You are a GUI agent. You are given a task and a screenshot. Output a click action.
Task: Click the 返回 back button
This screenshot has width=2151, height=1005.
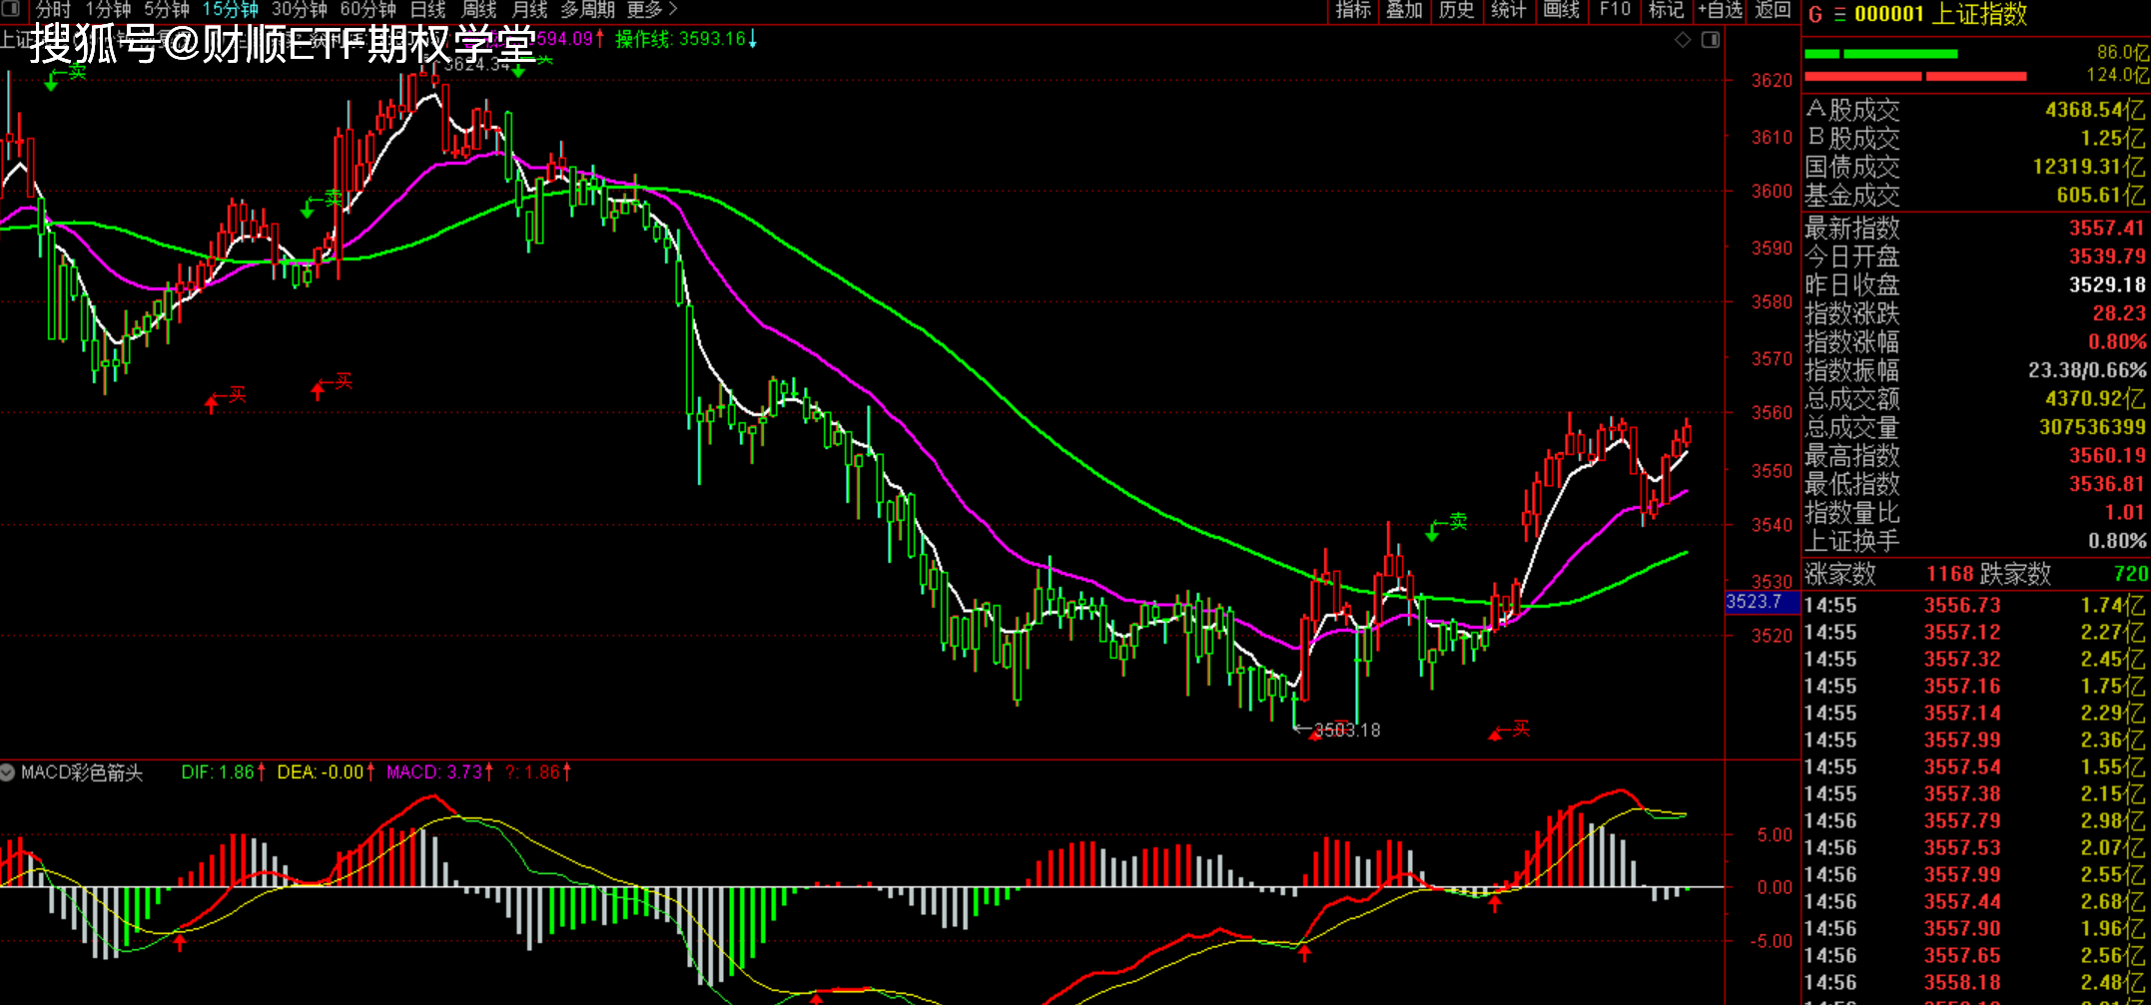(x=1773, y=10)
